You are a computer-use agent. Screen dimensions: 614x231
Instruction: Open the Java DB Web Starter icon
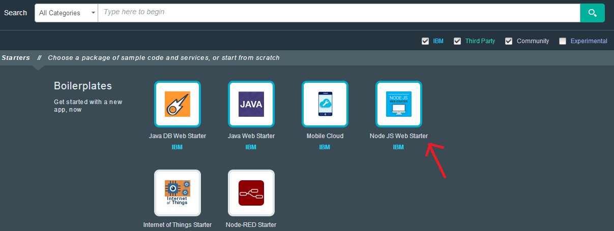tap(177, 104)
